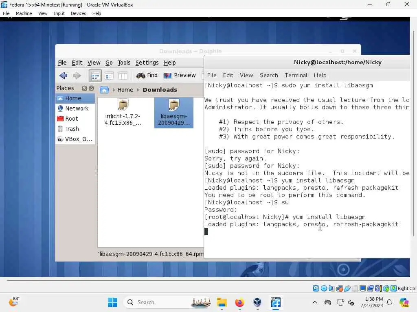
Task: Select the irrlicht-1.7.2 rpm file
Action: click(123, 113)
